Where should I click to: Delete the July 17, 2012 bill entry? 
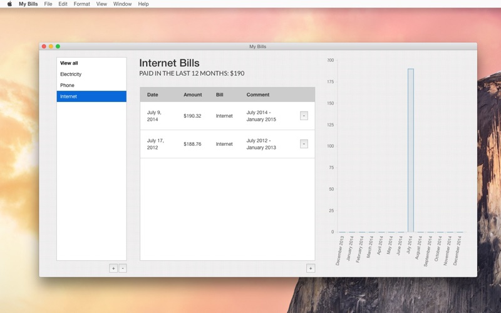tap(304, 144)
